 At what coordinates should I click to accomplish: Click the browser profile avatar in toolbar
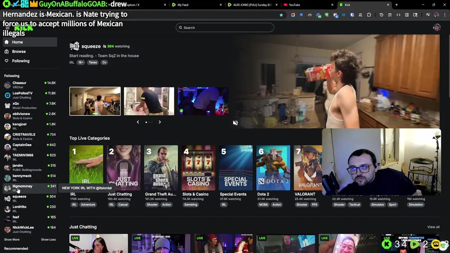point(436,15)
